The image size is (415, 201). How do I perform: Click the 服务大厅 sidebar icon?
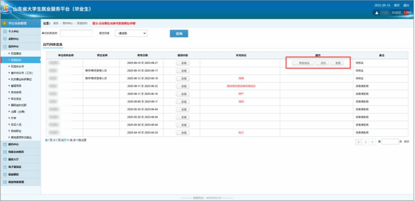pos(4,159)
